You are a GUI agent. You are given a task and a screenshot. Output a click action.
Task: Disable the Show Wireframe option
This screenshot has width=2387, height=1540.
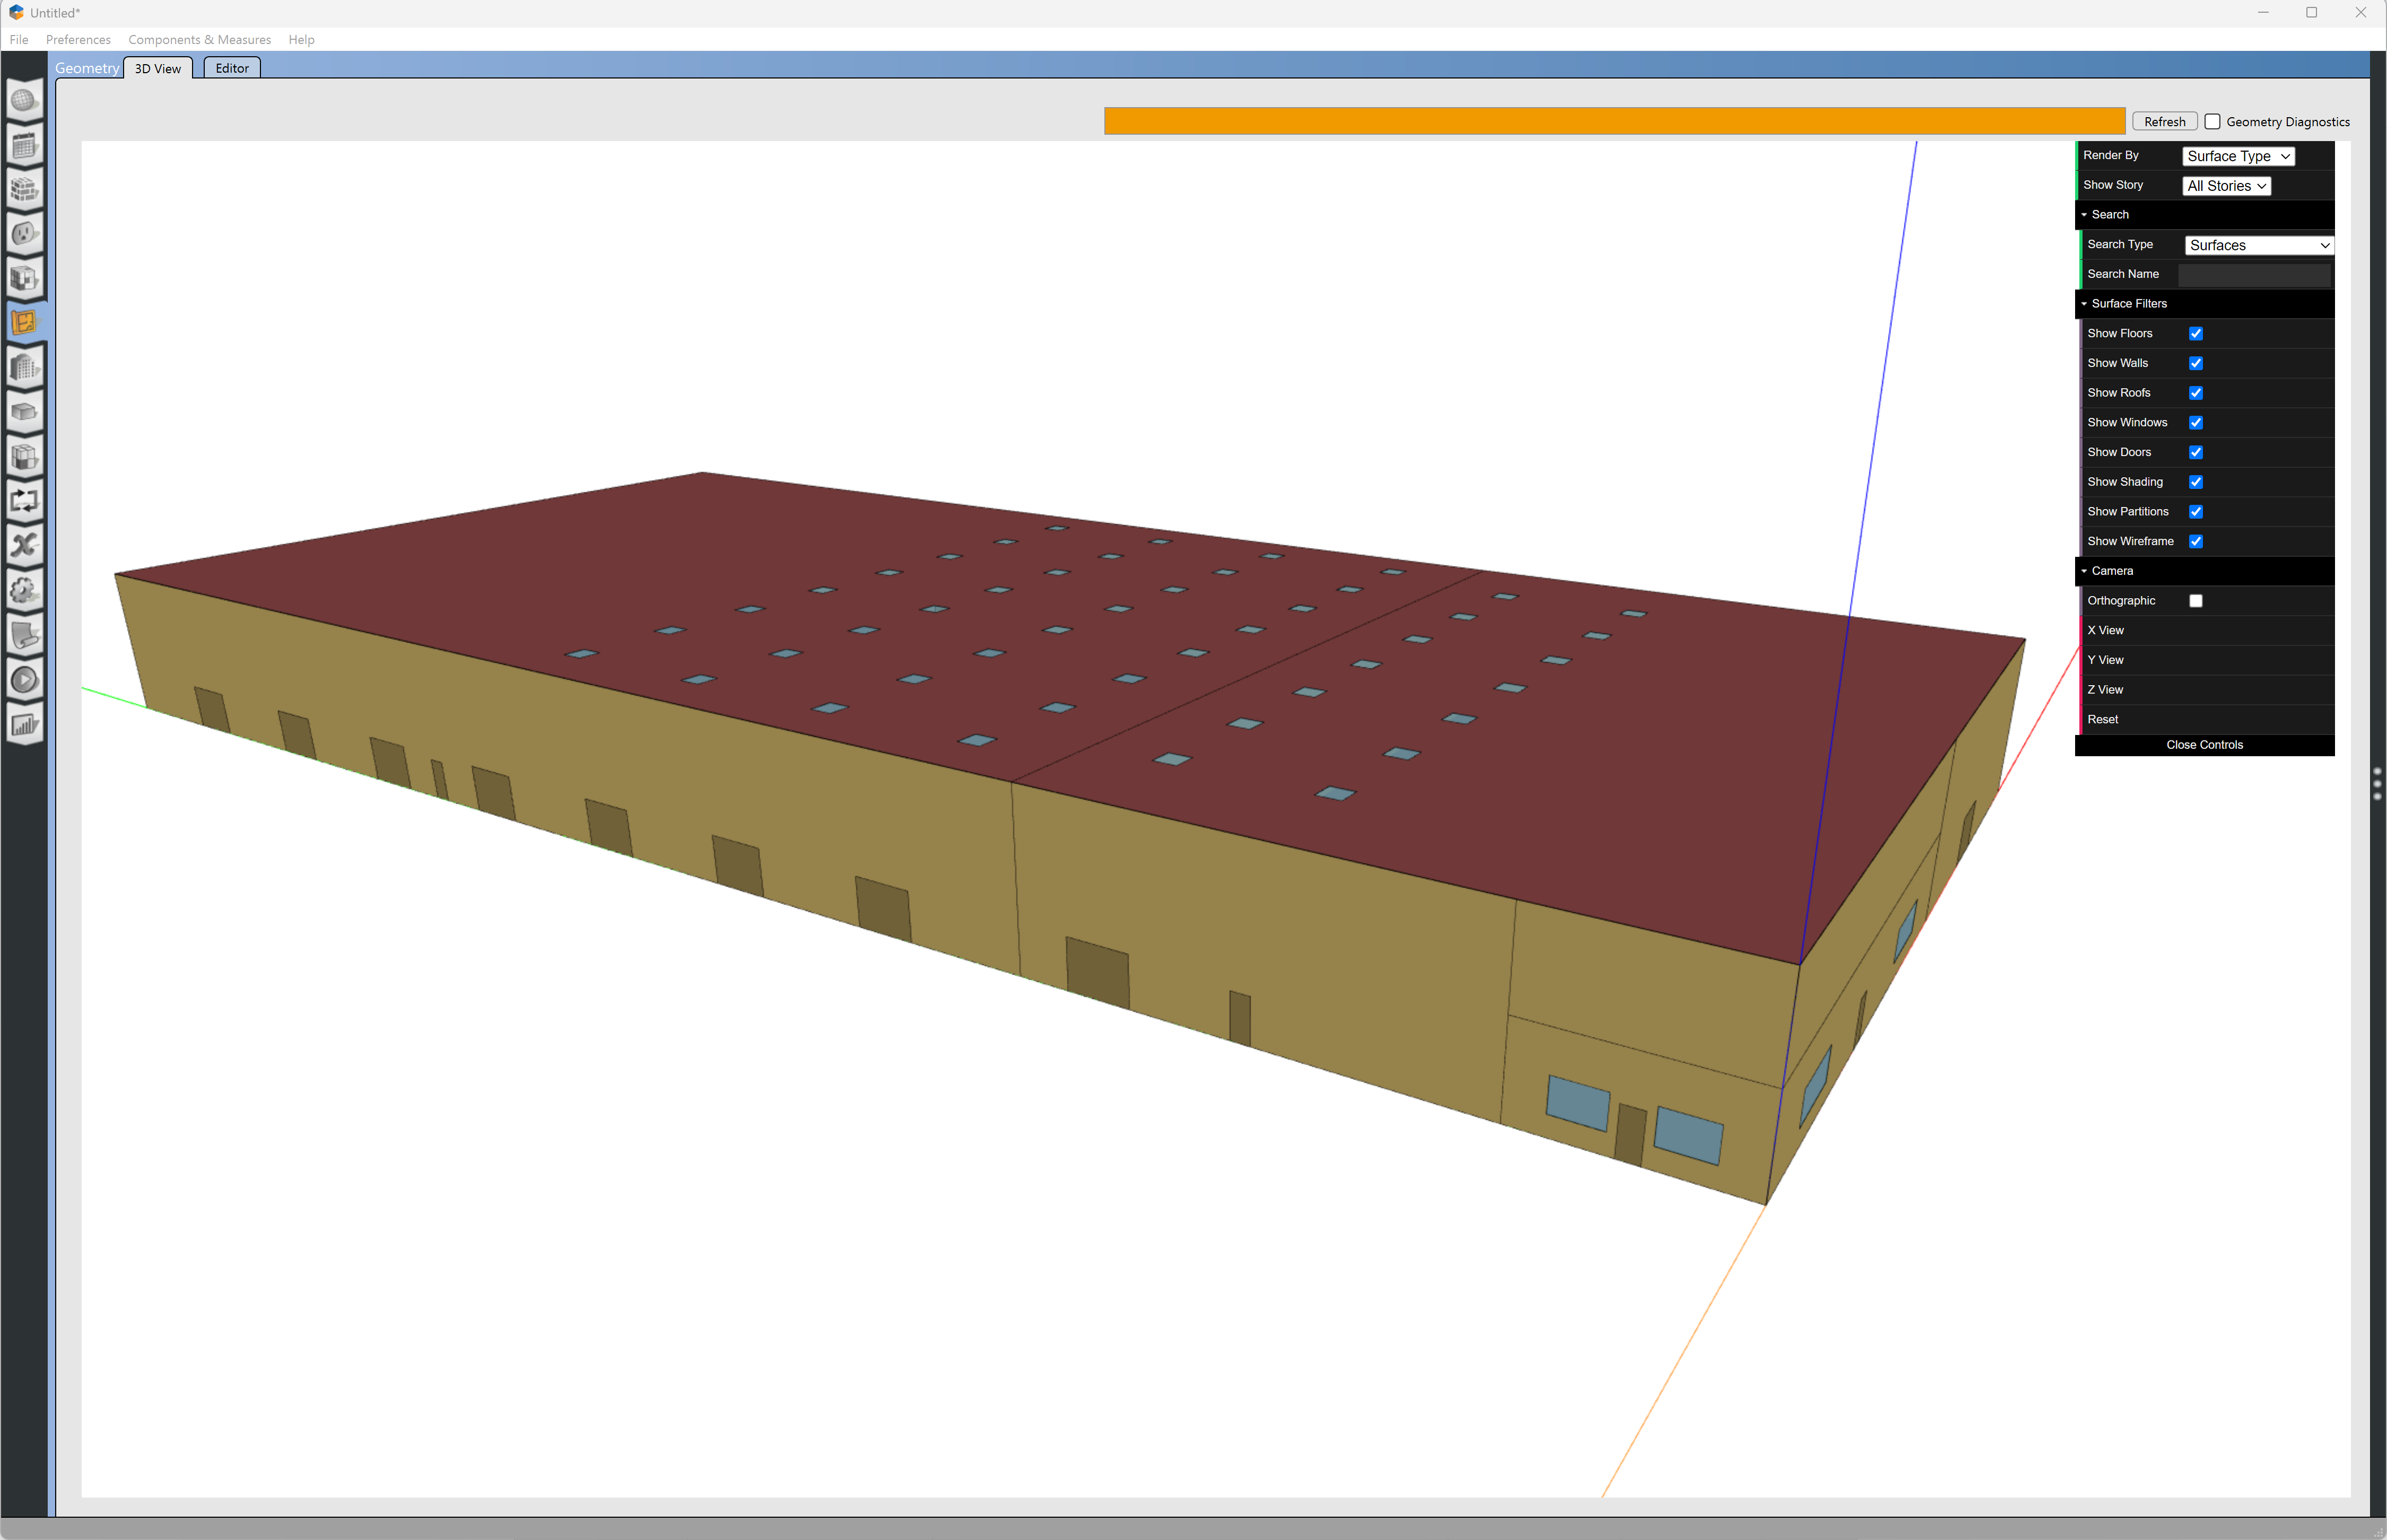click(2196, 541)
